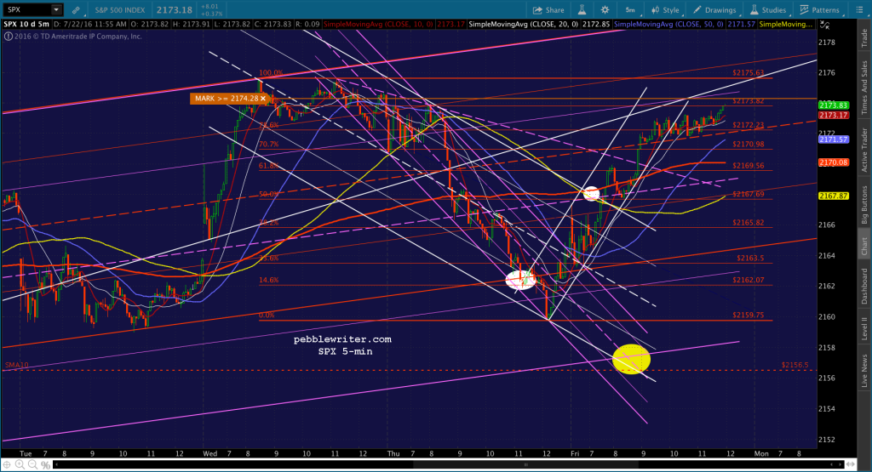The image size is (872, 472).
Task: Expand the SPX symbol dropdown arrow
Action: 56,10
